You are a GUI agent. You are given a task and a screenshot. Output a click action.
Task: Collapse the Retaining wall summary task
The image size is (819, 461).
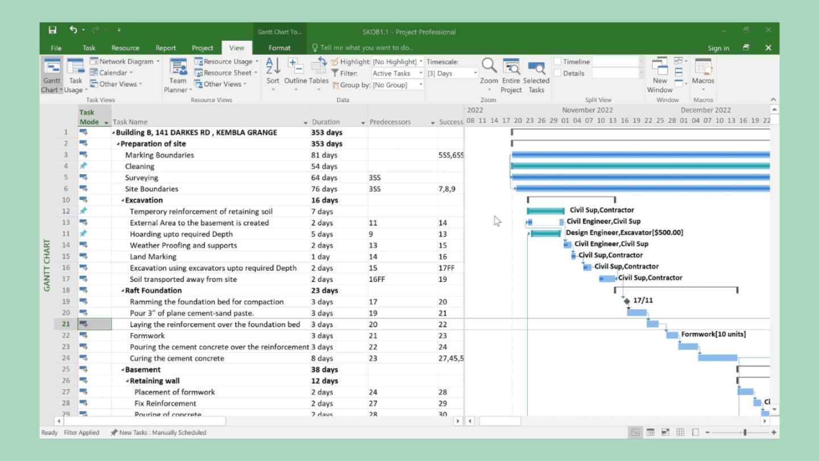tap(127, 381)
